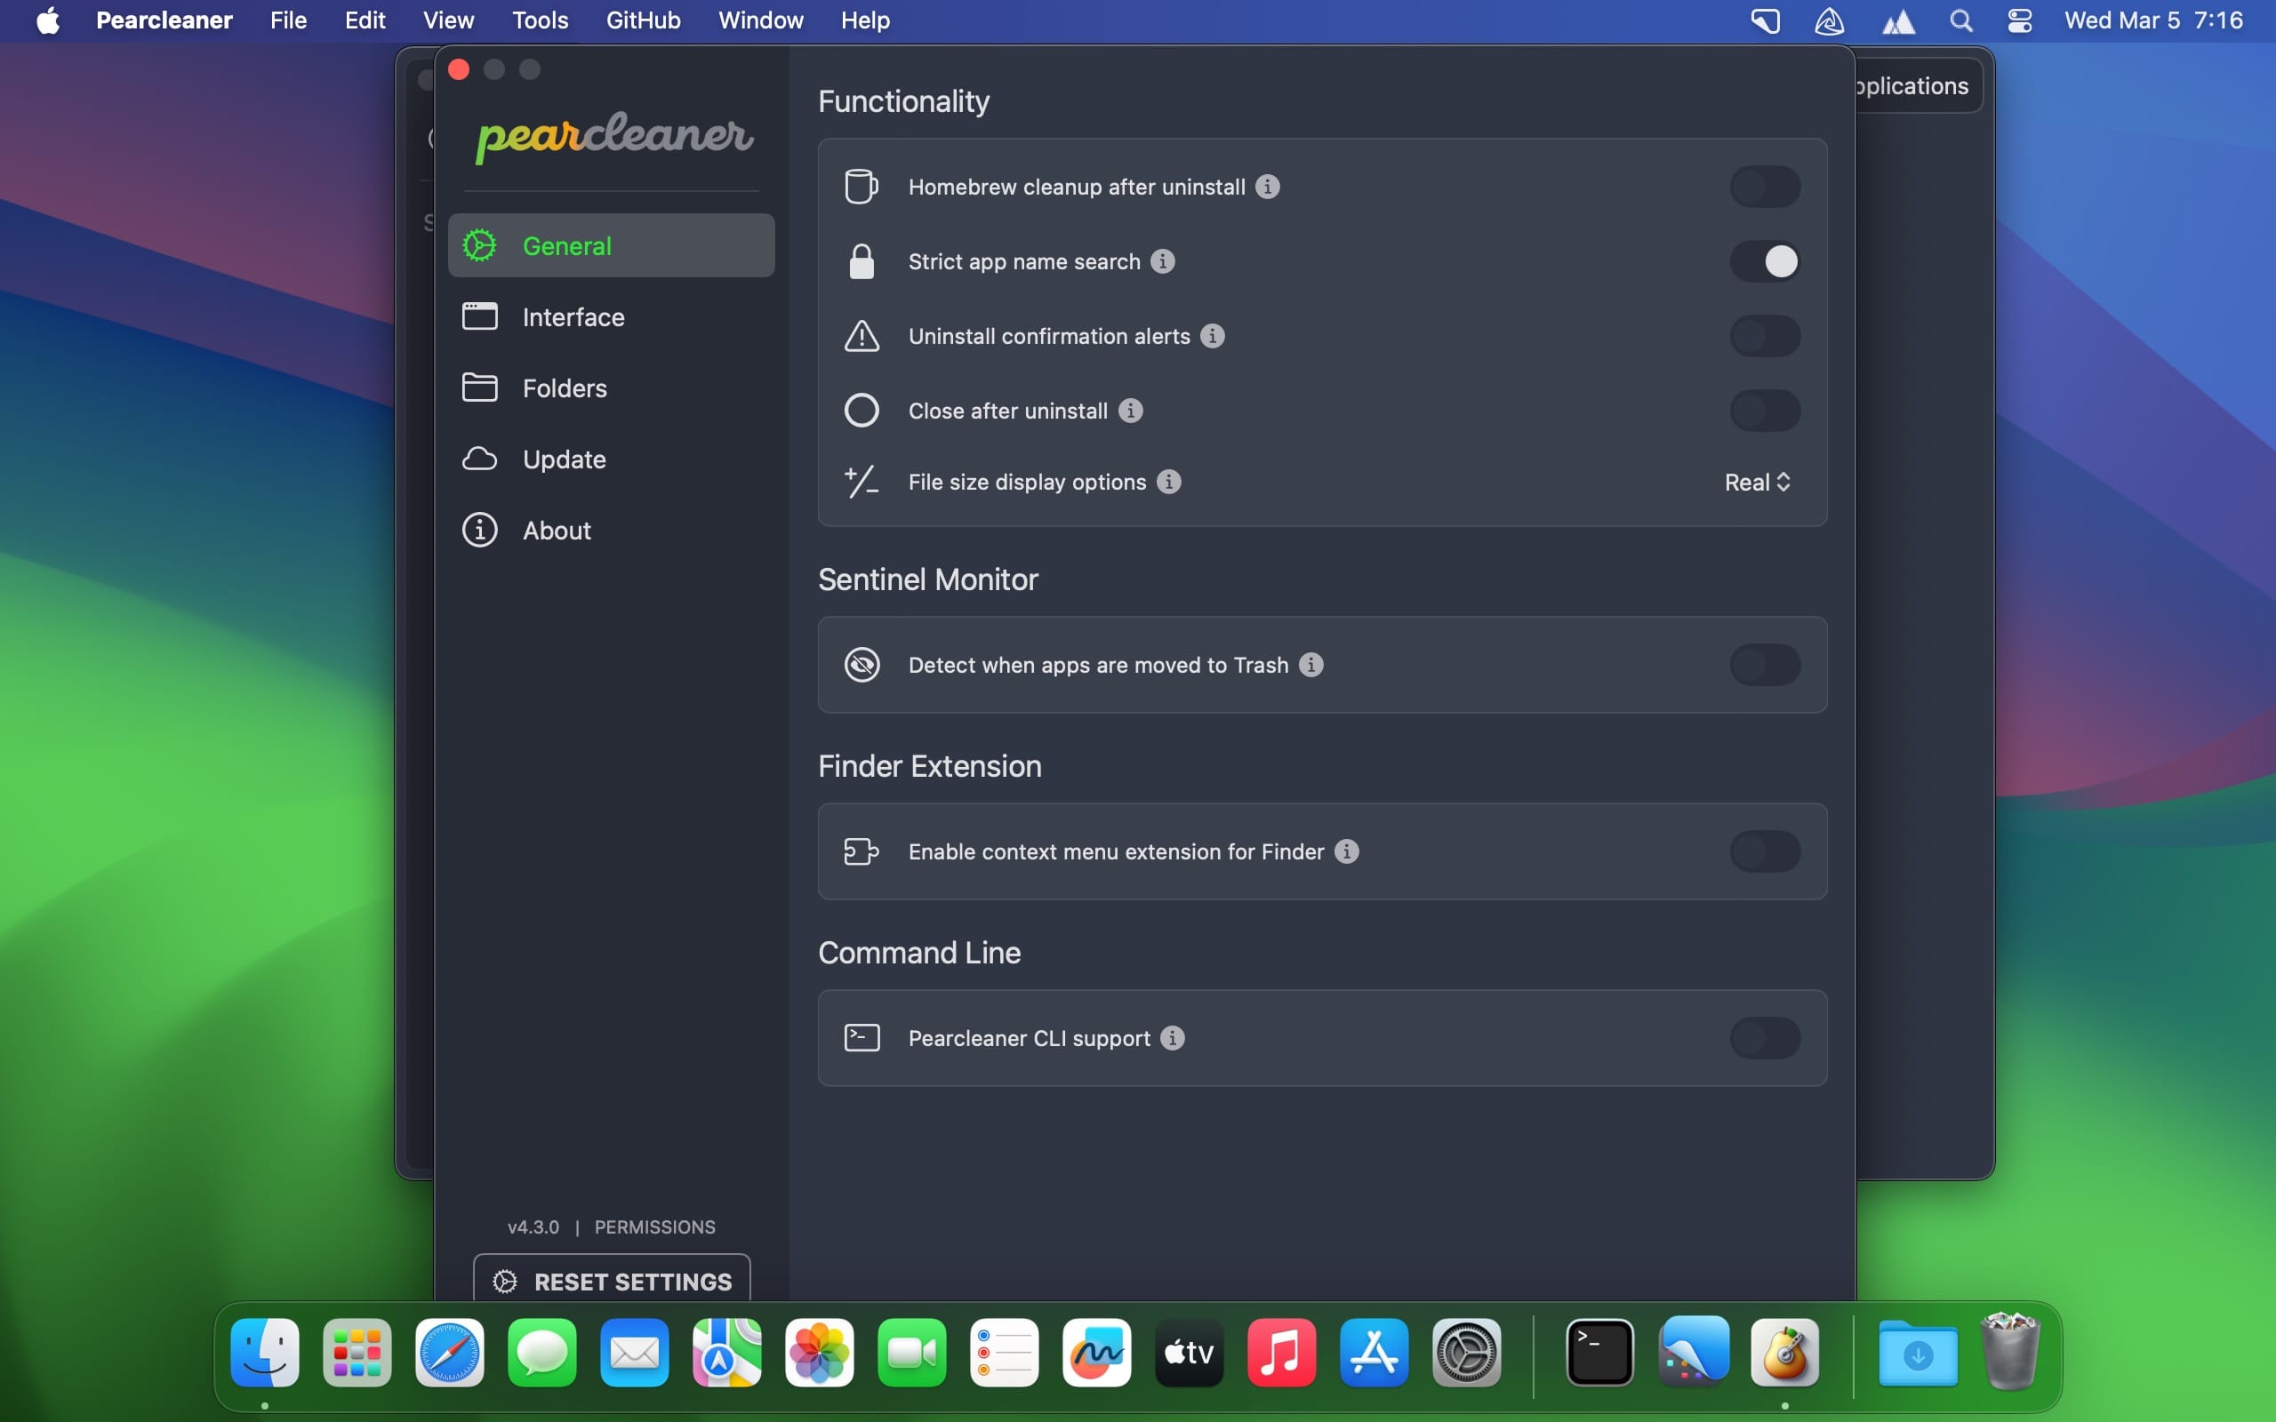Click info icon next to Uninstall confirmation alerts

click(1213, 336)
